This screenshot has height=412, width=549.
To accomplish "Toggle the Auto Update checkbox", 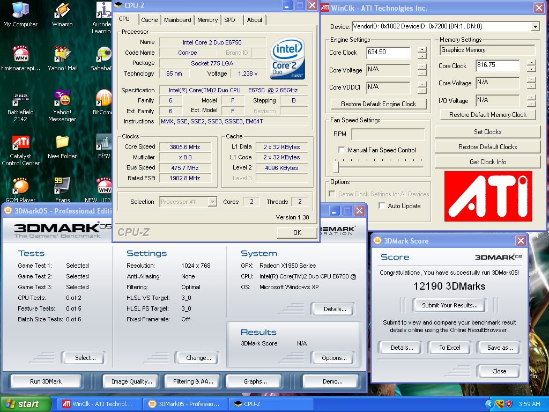I will point(382,205).
